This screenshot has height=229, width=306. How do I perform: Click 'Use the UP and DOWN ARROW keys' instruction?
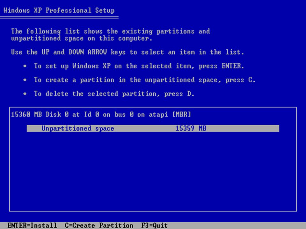point(127,52)
